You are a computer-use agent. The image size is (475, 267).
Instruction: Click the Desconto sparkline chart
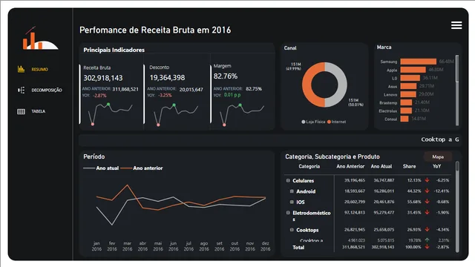click(x=176, y=114)
